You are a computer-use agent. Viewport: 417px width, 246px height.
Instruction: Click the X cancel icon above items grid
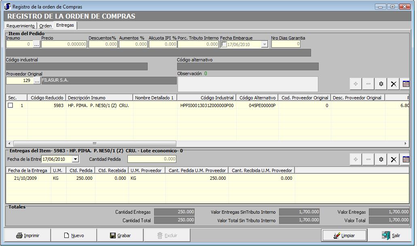[393, 84]
